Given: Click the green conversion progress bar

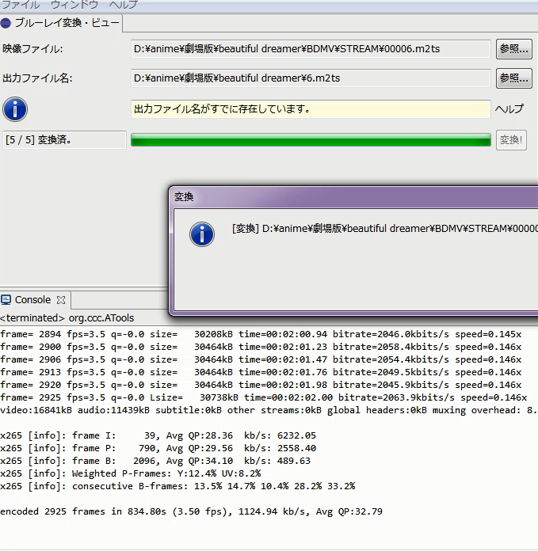Looking at the screenshot, I should tap(311, 140).
